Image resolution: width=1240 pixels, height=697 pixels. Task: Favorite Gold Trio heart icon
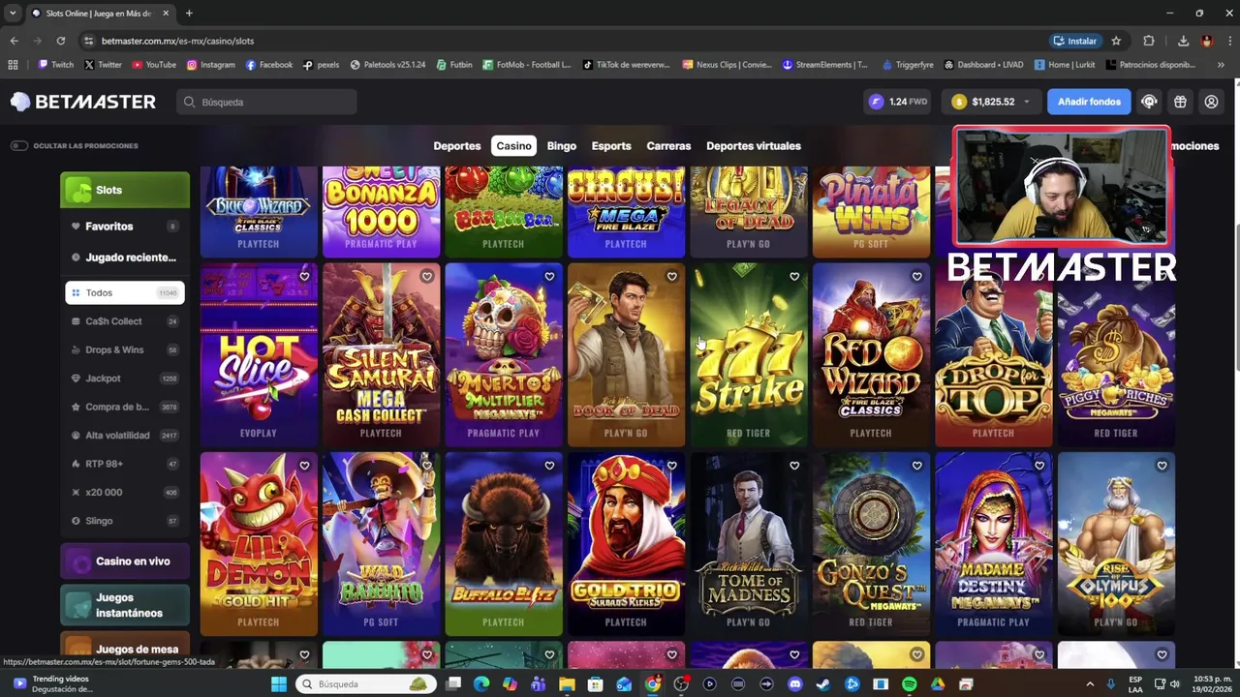pos(671,466)
